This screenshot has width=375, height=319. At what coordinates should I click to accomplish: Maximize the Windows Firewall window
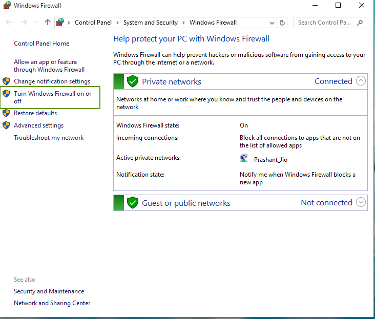pyautogui.click(x=338, y=5)
